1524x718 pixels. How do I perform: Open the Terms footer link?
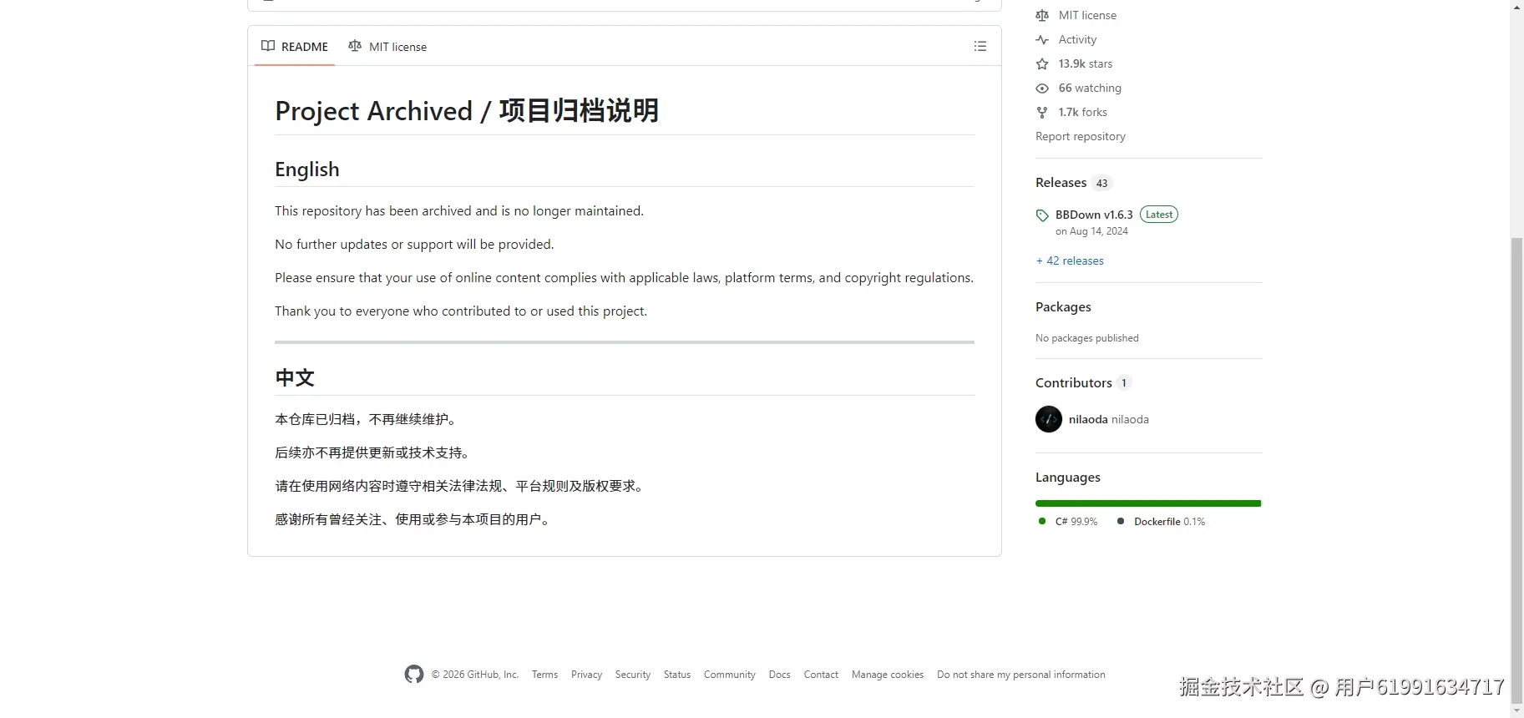click(544, 675)
